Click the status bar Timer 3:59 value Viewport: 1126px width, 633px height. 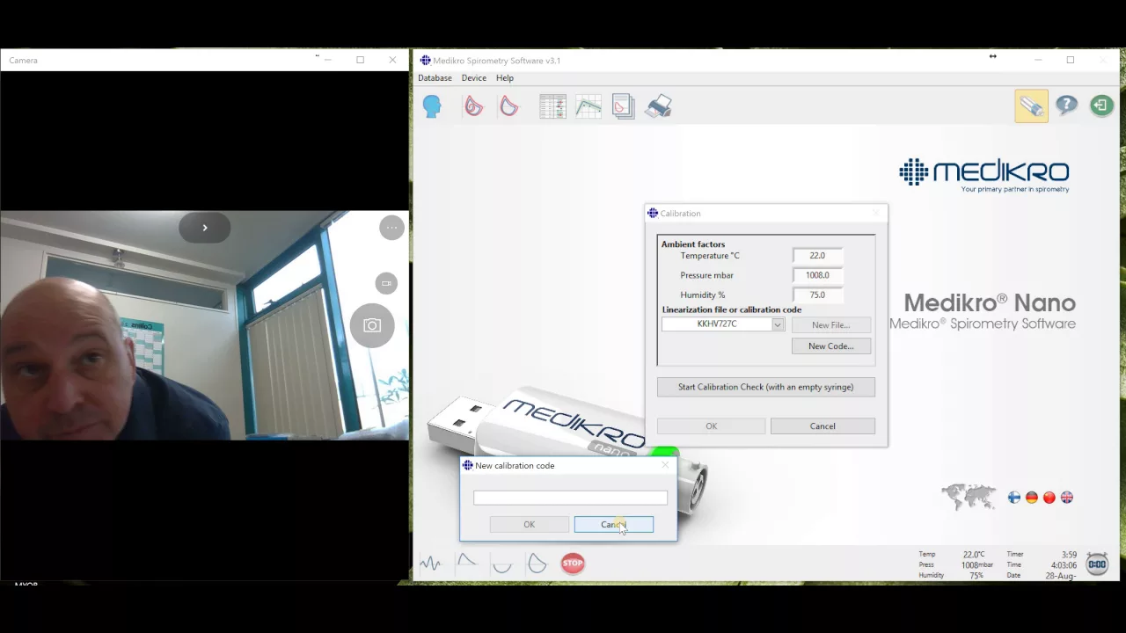(x=1069, y=555)
